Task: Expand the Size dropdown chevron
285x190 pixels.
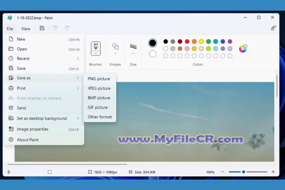Action: [133, 53]
